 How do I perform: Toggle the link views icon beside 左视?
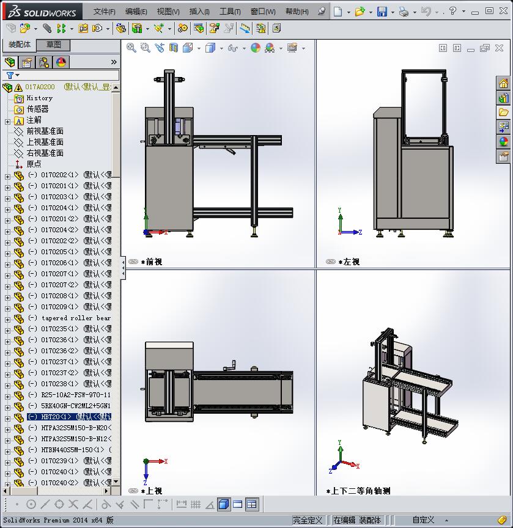[331, 262]
